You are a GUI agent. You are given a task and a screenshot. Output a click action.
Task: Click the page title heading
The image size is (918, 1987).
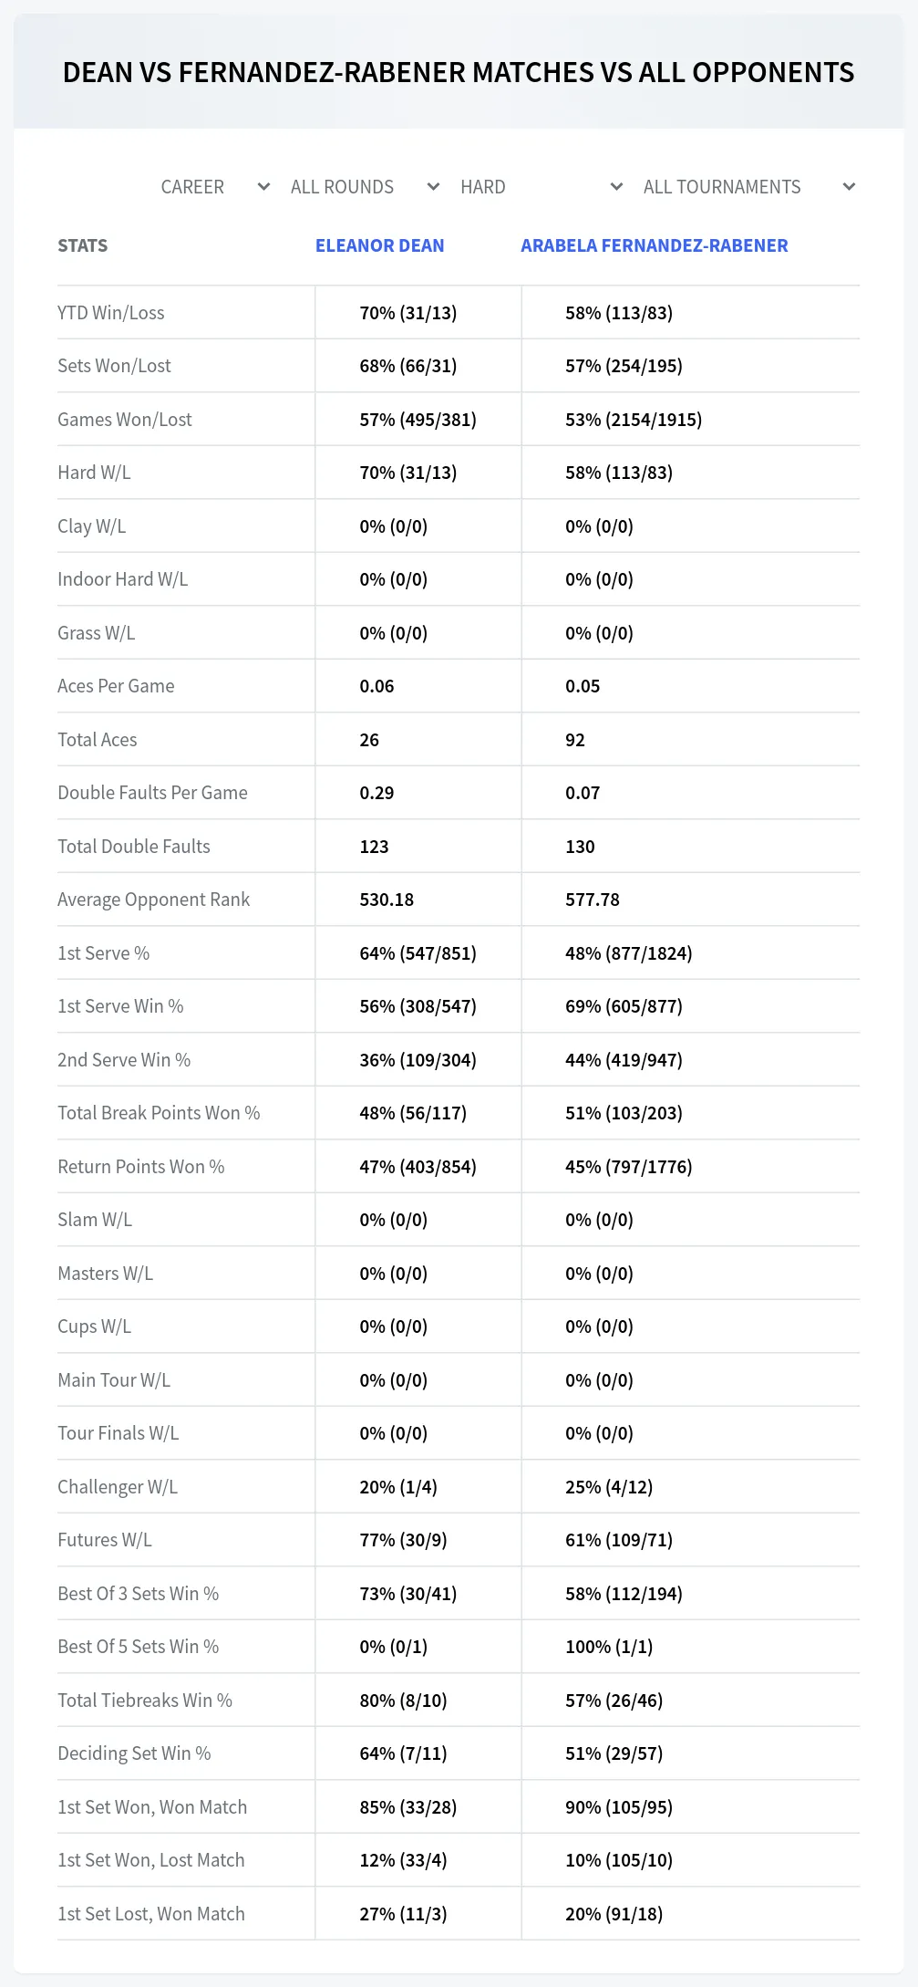point(459,72)
